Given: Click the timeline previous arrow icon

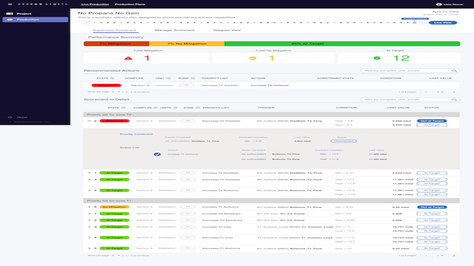Looking at the screenshot, I should tap(87, 23).
